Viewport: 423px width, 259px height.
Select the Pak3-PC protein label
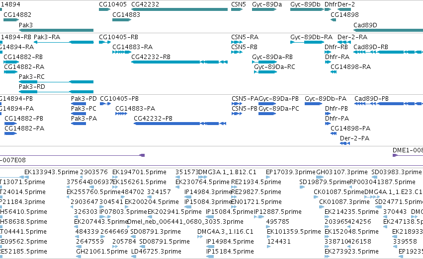point(84,109)
